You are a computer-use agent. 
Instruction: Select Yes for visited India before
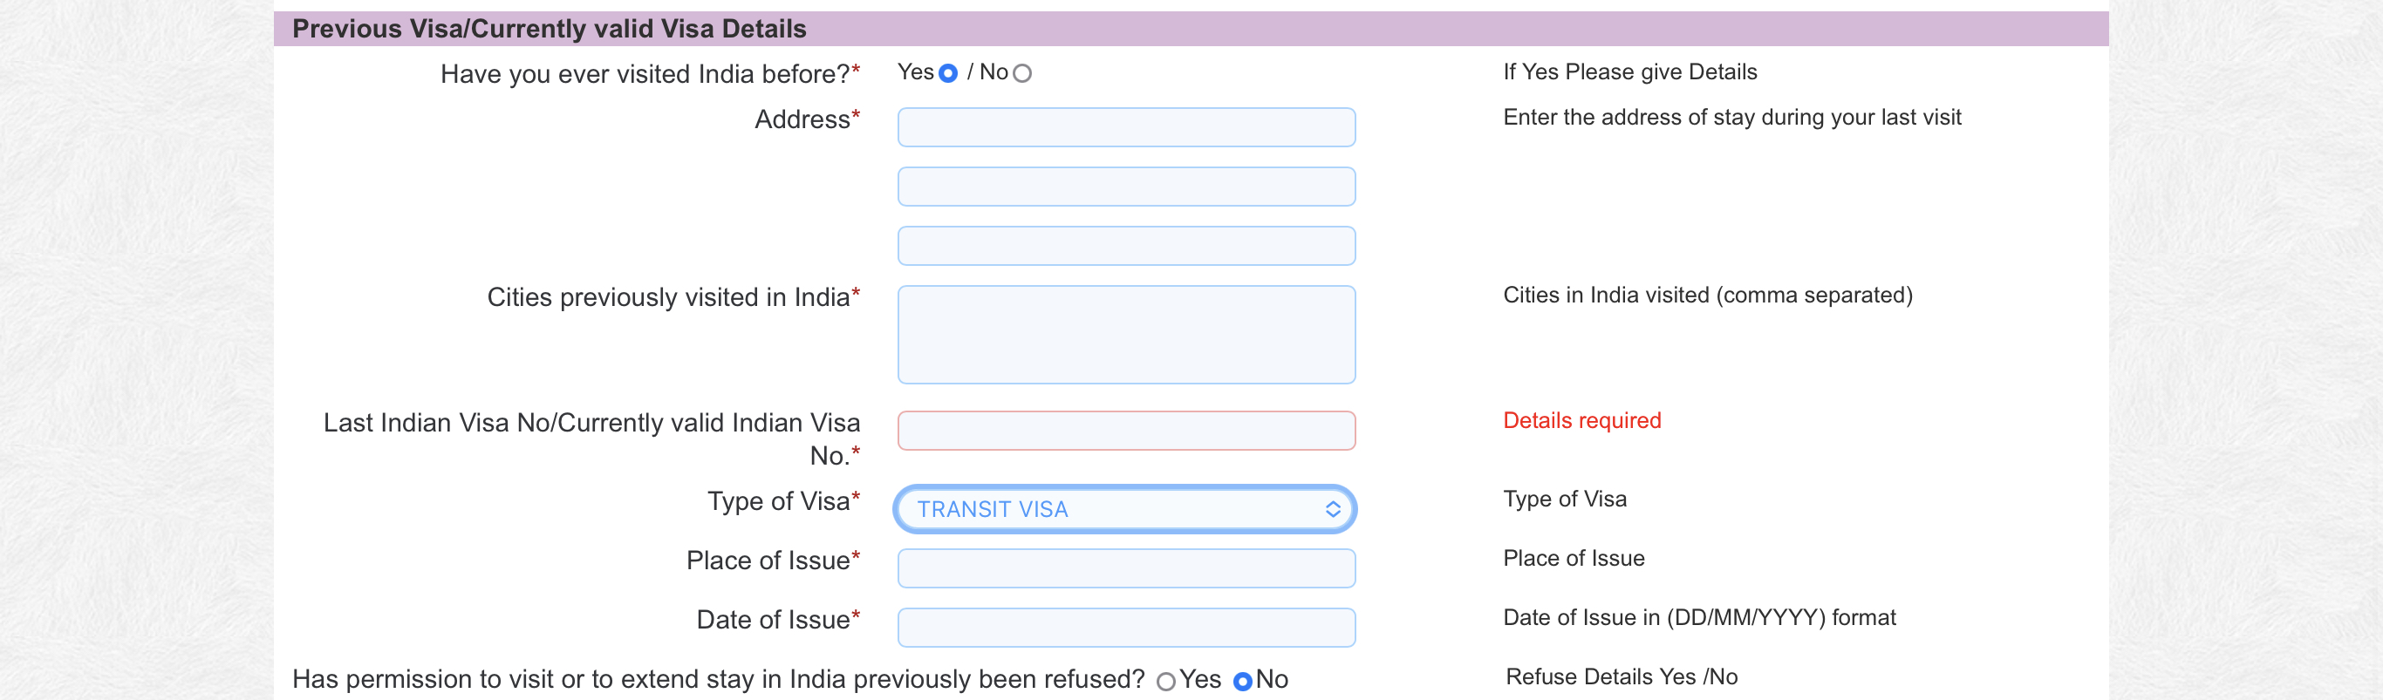click(948, 73)
